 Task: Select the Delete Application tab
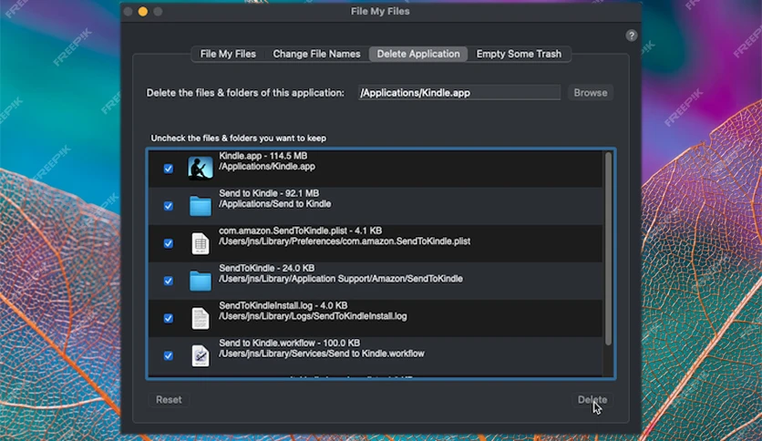click(418, 54)
